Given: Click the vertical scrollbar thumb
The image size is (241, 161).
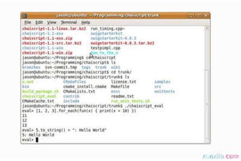Looking at the screenshot, I should pos(207,104).
